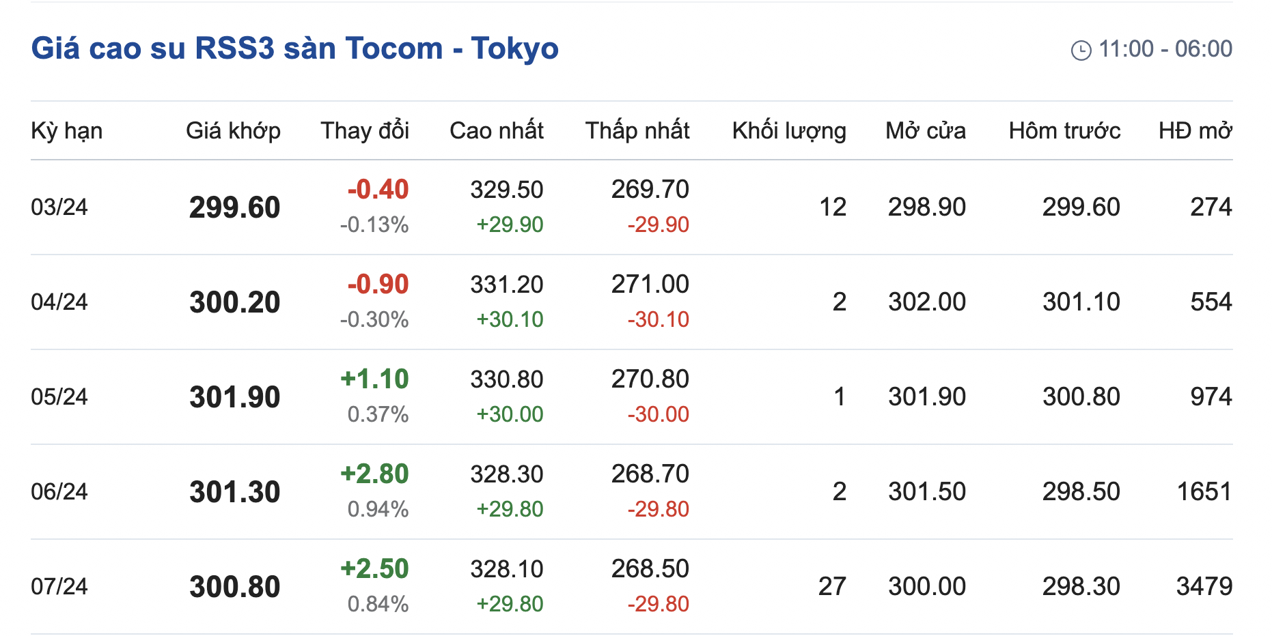
Task: Click the Thấp nhất column header
Action: tap(637, 130)
